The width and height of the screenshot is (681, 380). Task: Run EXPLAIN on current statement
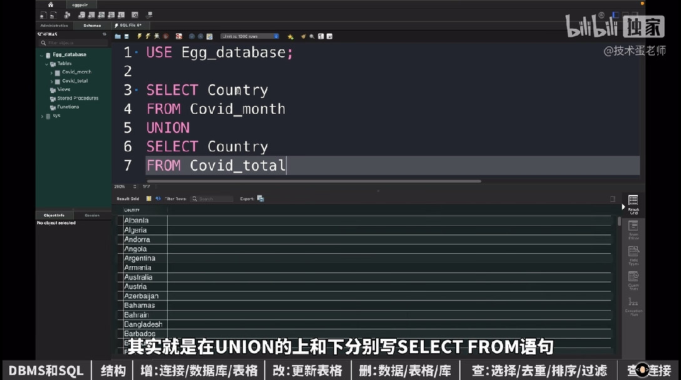tap(156, 36)
